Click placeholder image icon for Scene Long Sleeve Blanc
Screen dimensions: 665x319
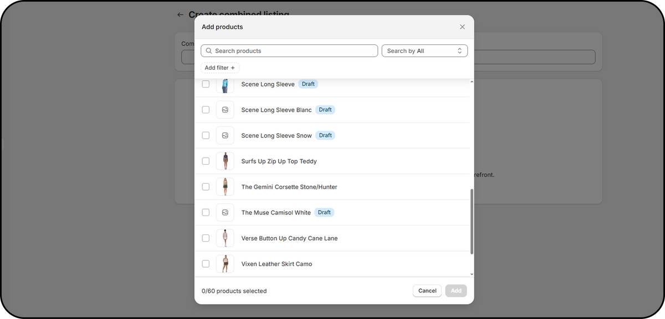click(x=225, y=110)
